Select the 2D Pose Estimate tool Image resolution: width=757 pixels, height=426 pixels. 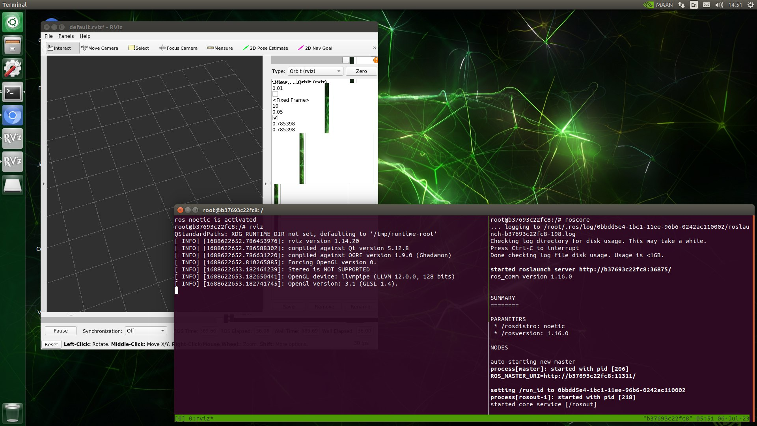(x=265, y=48)
